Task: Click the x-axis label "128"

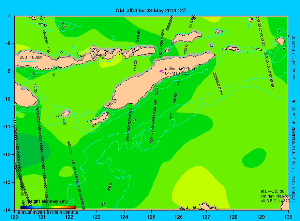Action: (234, 217)
